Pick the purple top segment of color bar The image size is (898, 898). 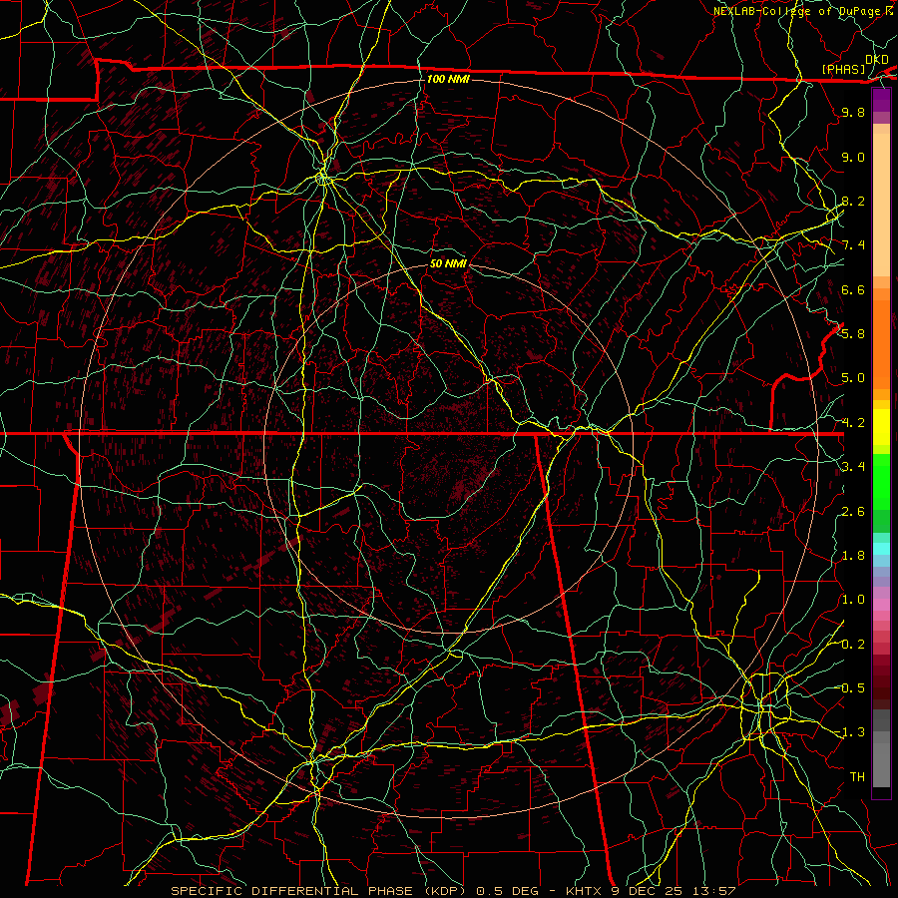[x=881, y=100]
